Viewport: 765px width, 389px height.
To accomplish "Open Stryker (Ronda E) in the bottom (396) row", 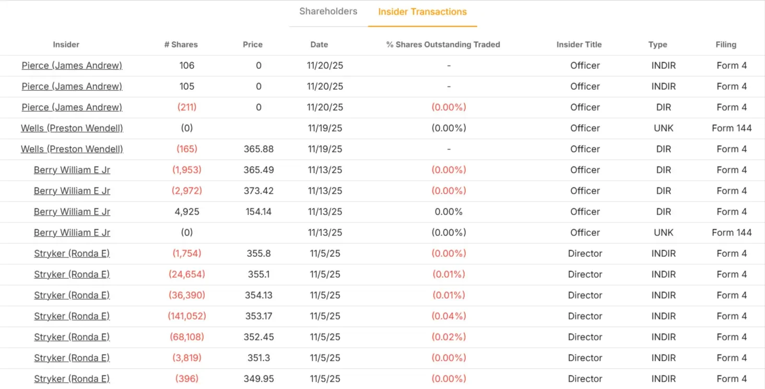I will (72, 379).
